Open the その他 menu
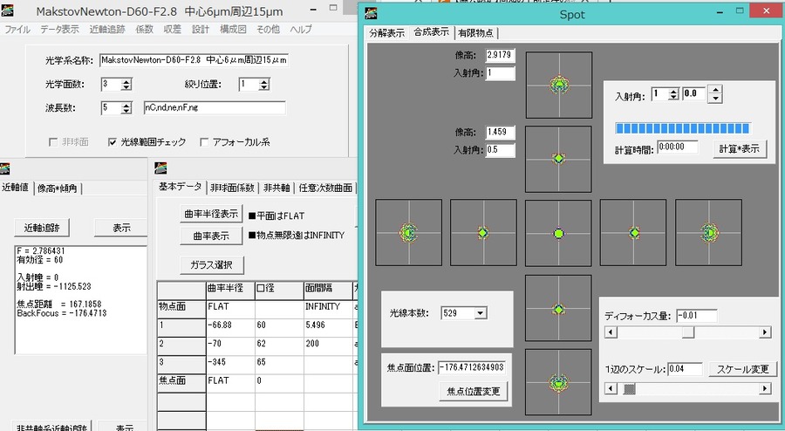This screenshot has height=431, width=785. click(x=269, y=30)
